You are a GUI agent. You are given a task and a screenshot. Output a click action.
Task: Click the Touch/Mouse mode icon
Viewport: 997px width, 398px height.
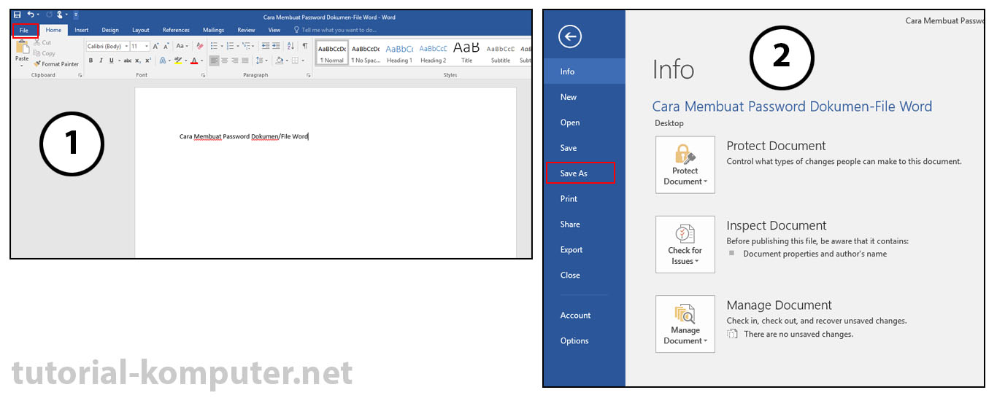click(60, 15)
